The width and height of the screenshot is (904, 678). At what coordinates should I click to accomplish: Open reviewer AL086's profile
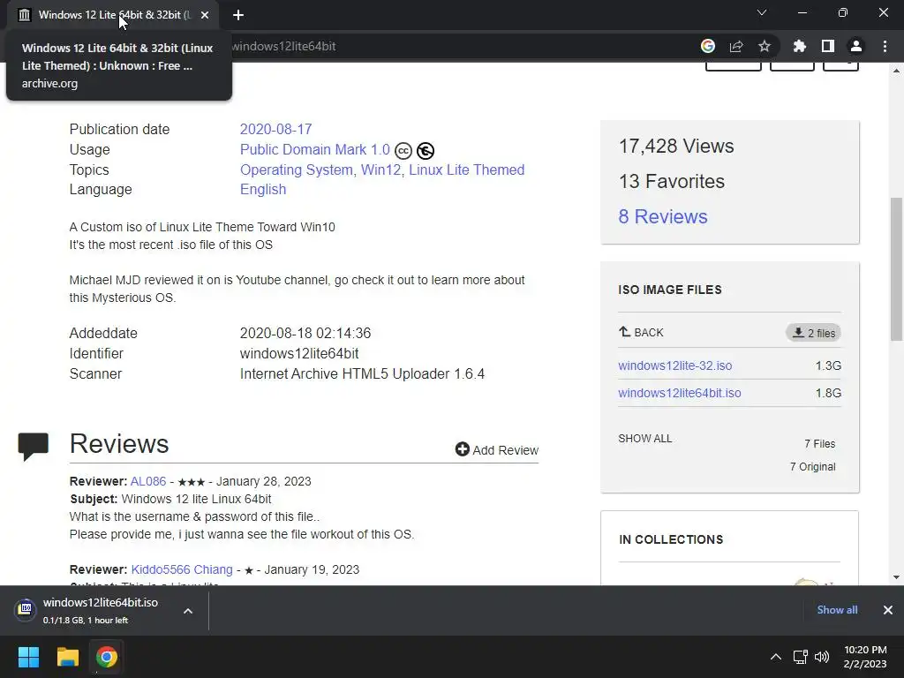(x=148, y=481)
